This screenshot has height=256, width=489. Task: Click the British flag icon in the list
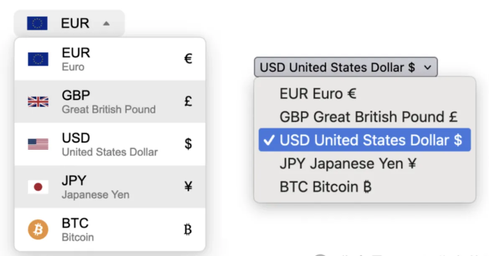pos(38,102)
